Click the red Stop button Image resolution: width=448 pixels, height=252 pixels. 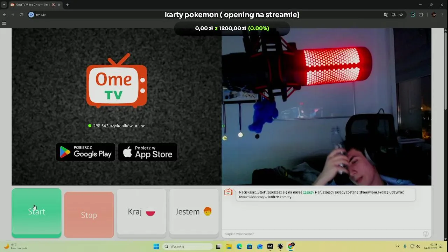(x=89, y=215)
